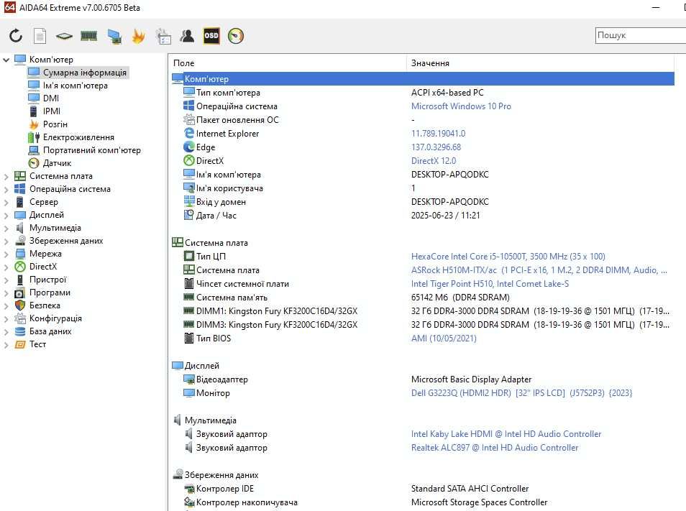Select Ім'я комп'ютера in the tree
The width and height of the screenshot is (686, 511).
click(x=76, y=86)
